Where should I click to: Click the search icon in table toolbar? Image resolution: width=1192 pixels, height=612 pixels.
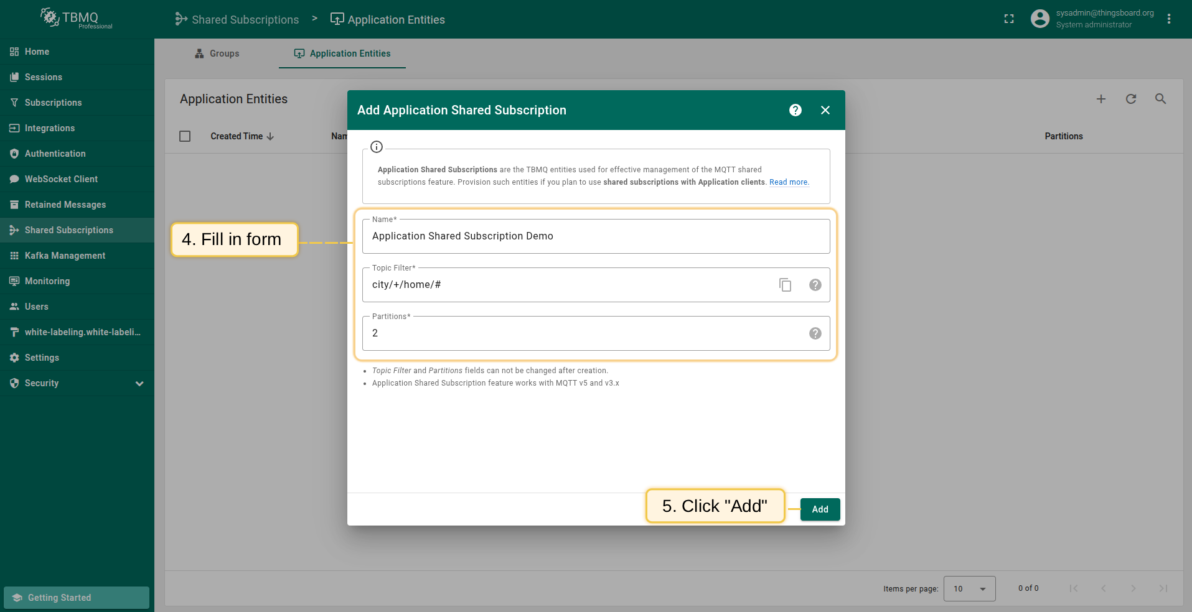coord(1160,99)
